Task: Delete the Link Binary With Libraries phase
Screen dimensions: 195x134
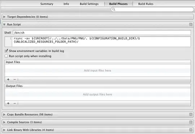Action: coord(191,130)
